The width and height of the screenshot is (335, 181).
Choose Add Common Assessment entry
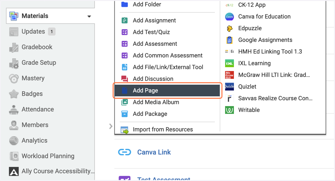tap(167, 55)
